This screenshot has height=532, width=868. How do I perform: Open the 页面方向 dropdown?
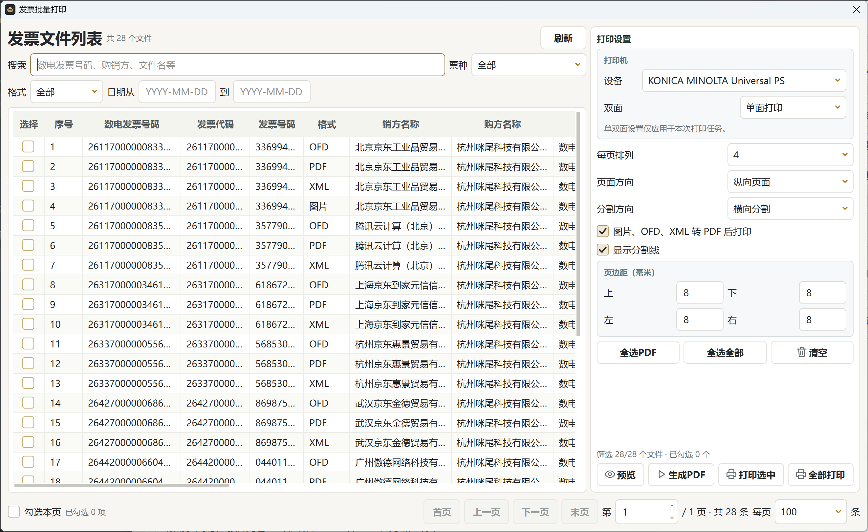[790, 182]
